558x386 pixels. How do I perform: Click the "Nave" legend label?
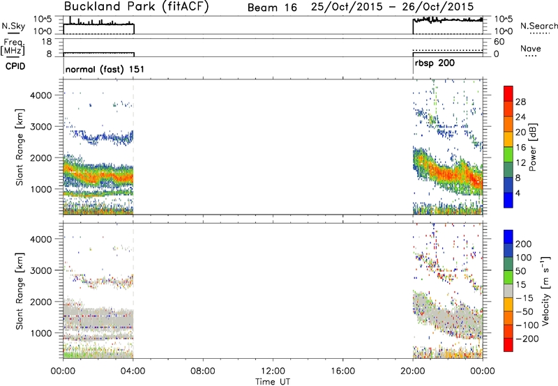coord(531,48)
